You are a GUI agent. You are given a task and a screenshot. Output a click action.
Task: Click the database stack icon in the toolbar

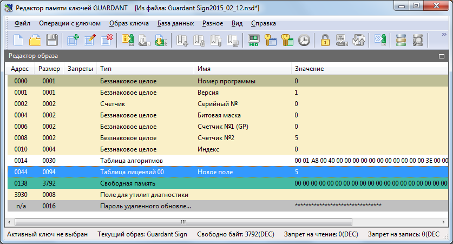coord(401,40)
